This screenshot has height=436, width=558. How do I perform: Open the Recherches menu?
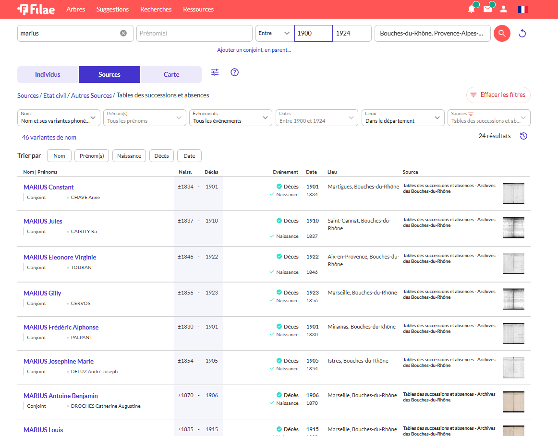click(156, 9)
